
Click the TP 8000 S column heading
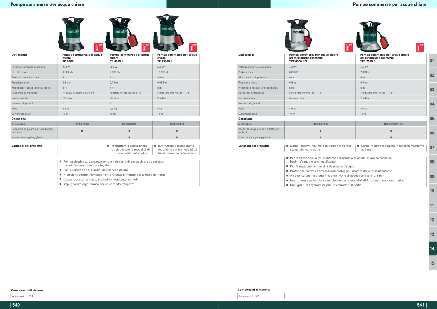[x=130, y=58]
